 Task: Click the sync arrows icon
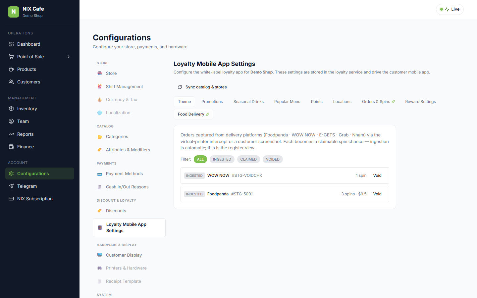(180, 87)
